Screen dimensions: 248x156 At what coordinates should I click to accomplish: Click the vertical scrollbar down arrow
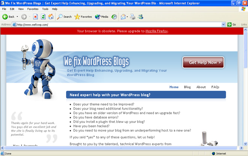click(245, 144)
